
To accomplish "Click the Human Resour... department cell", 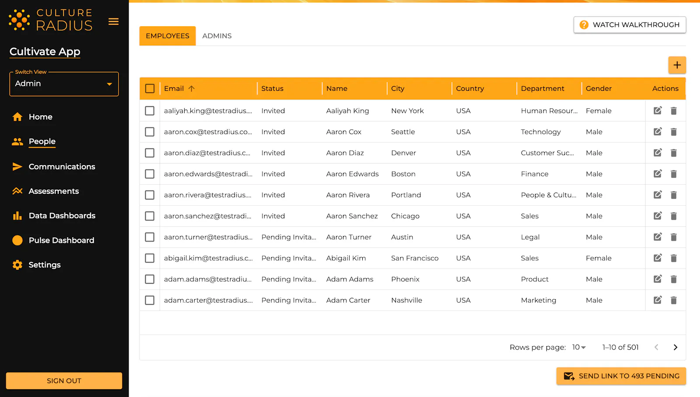I will (549, 111).
